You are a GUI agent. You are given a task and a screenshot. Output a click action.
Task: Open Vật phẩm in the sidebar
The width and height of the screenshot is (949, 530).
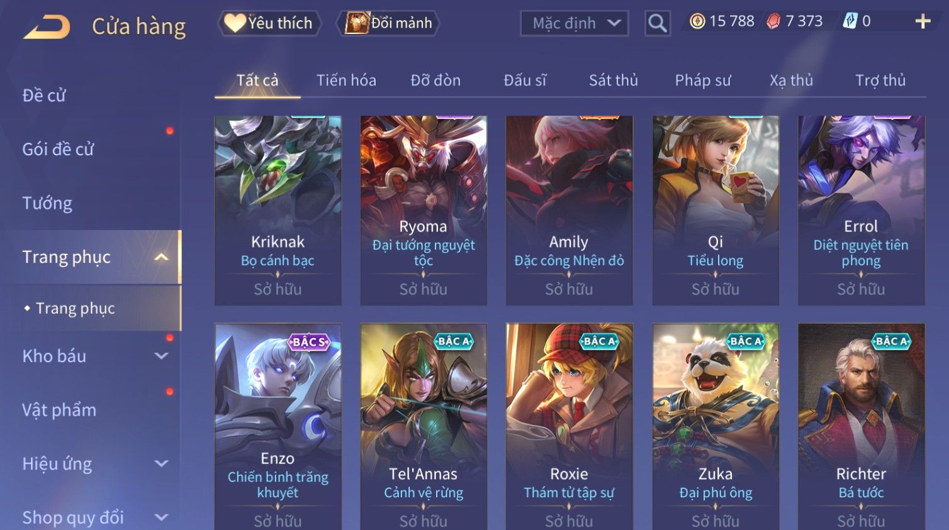[59, 410]
